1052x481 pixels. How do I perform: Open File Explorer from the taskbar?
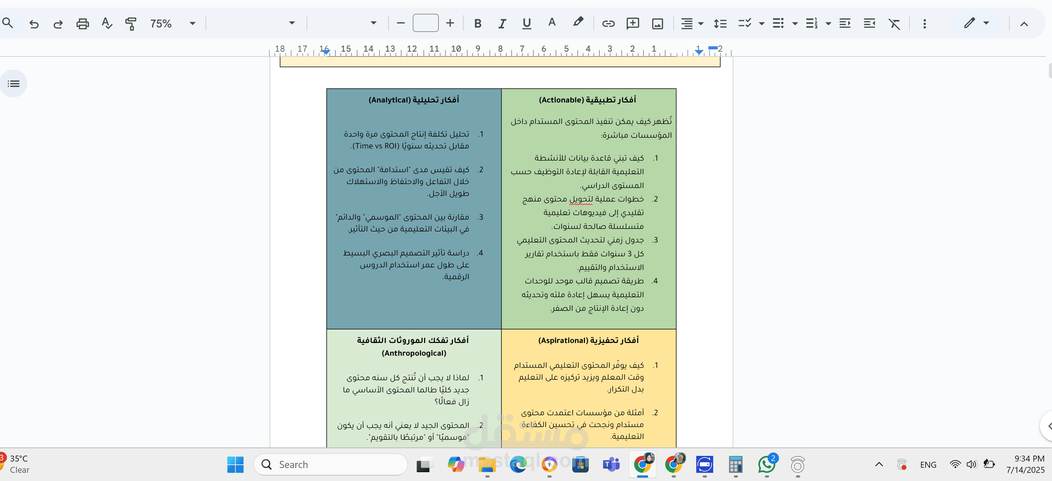point(487,465)
